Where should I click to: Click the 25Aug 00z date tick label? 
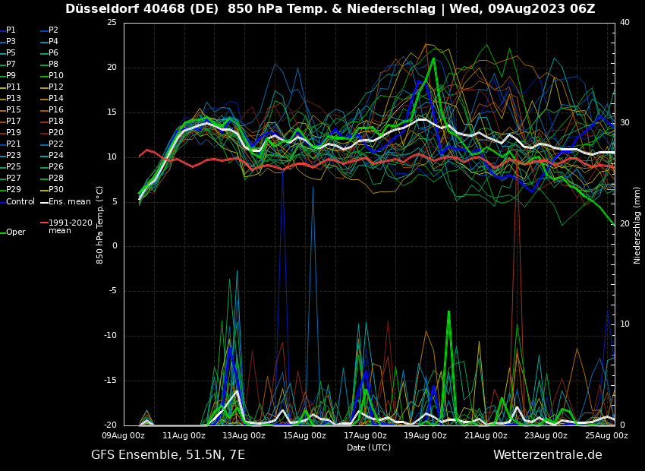606,436
